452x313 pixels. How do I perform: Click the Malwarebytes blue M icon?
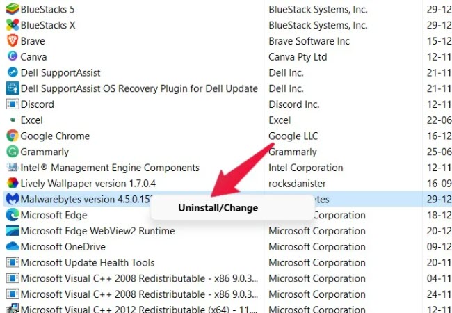pos(13,199)
